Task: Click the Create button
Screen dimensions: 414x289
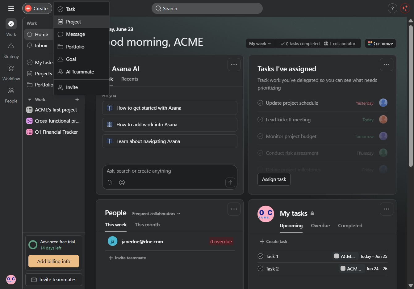Action: pos(37,8)
